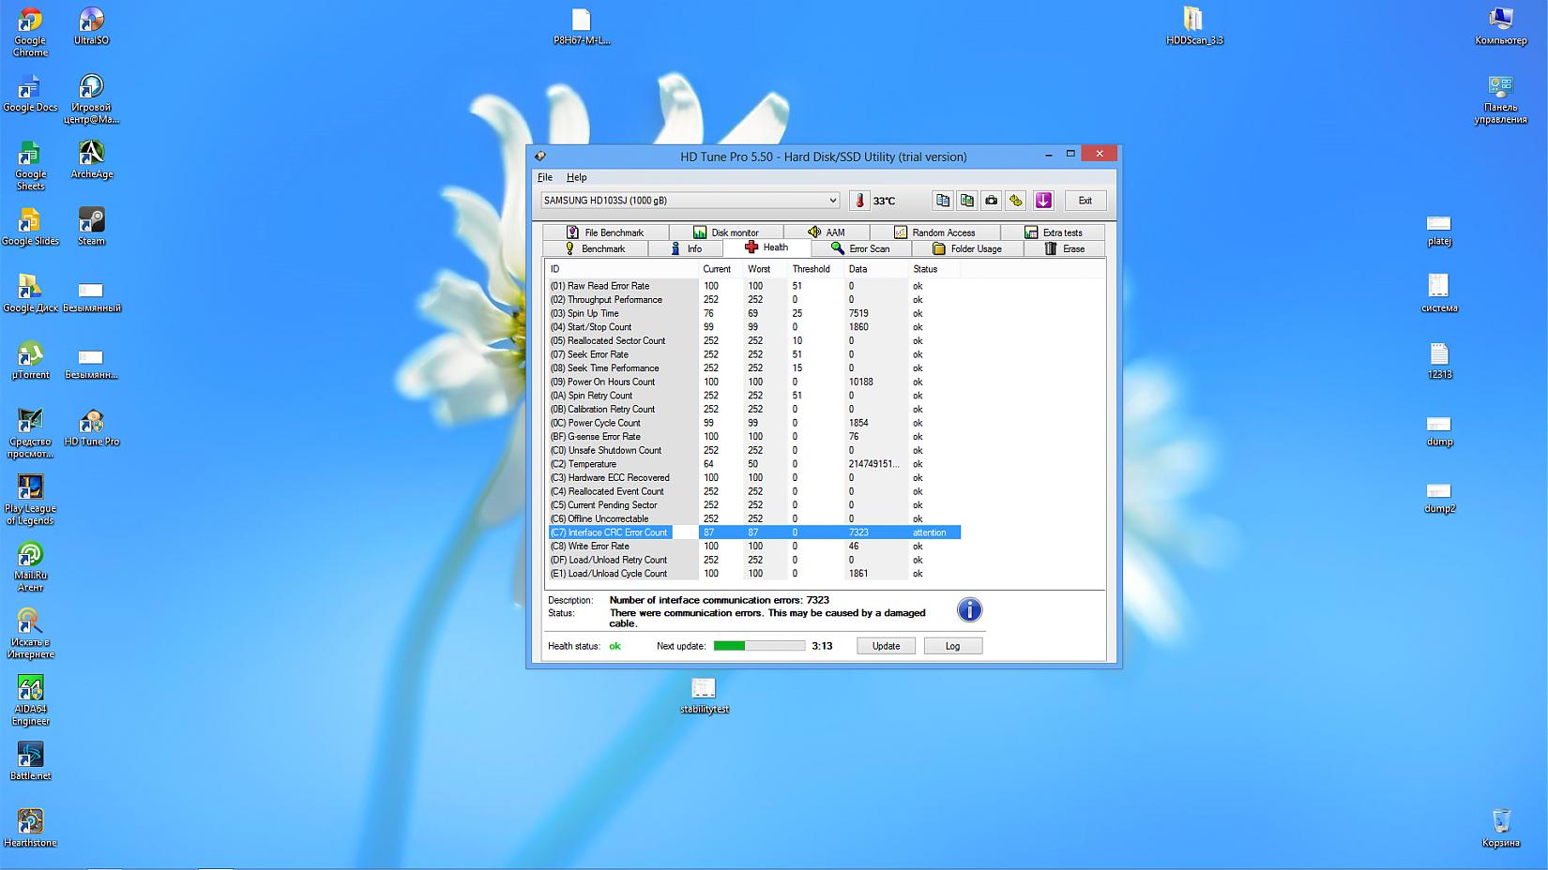This screenshot has height=870, width=1548.
Task: Click the thermometer temperature icon
Action: [x=859, y=201]
